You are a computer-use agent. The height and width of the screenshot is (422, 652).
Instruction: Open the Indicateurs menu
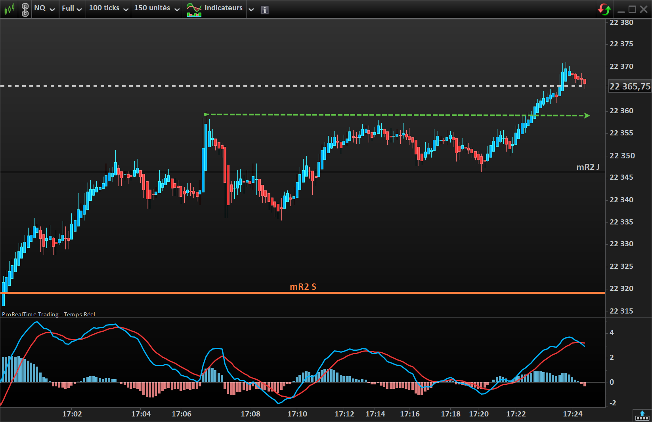coord(224,8)
